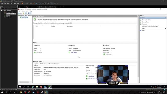The width and height of the screenshot is (167, 94).
Task: Click the host Windows Start button
Action: 2,92
